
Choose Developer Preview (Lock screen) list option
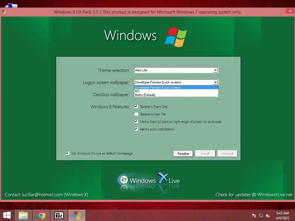coord(176,87)
